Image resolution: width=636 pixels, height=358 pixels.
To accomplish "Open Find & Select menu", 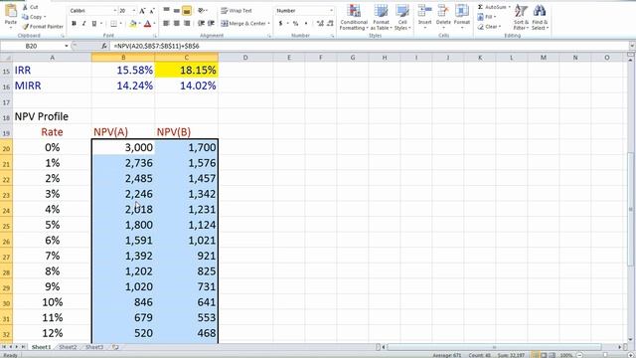I will tap(540, 17).
